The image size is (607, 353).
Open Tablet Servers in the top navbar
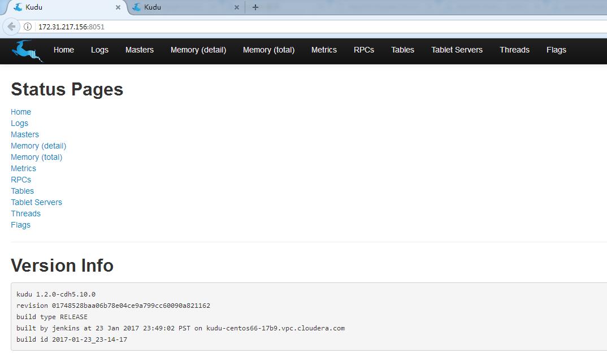(457, 50)
